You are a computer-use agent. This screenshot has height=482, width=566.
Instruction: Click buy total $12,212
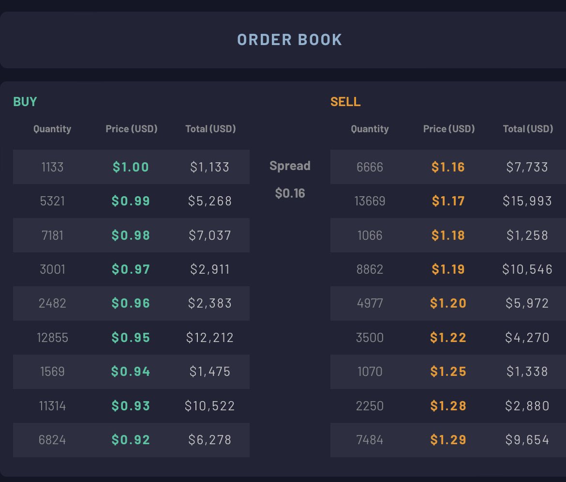pyautogui.click(x=210, y=338)
